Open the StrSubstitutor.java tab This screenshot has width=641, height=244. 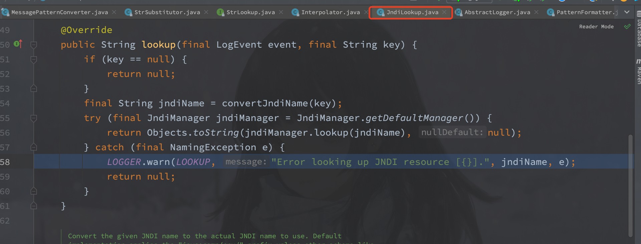(x=167, y=12)
